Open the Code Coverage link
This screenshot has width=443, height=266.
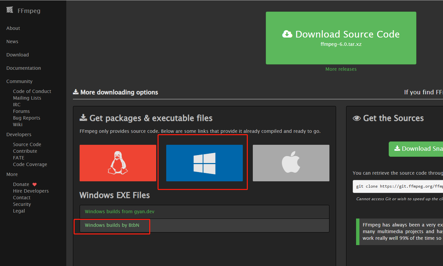30,164
